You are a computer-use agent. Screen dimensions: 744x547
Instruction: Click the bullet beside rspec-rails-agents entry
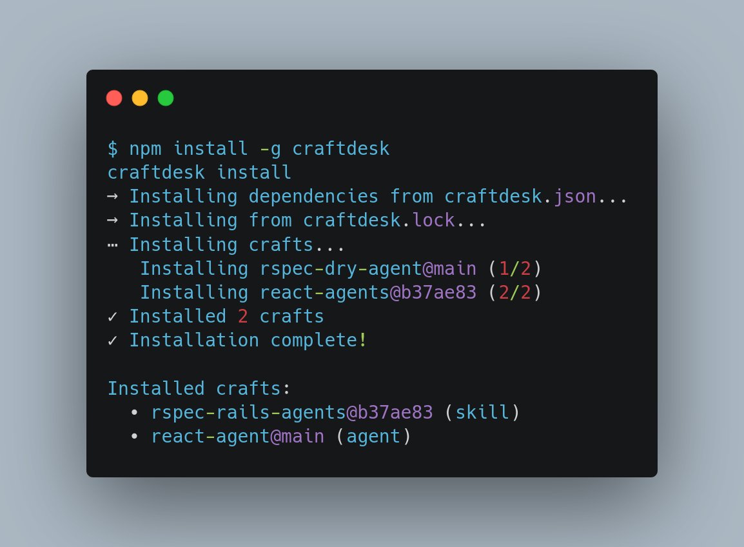point(135,412)
